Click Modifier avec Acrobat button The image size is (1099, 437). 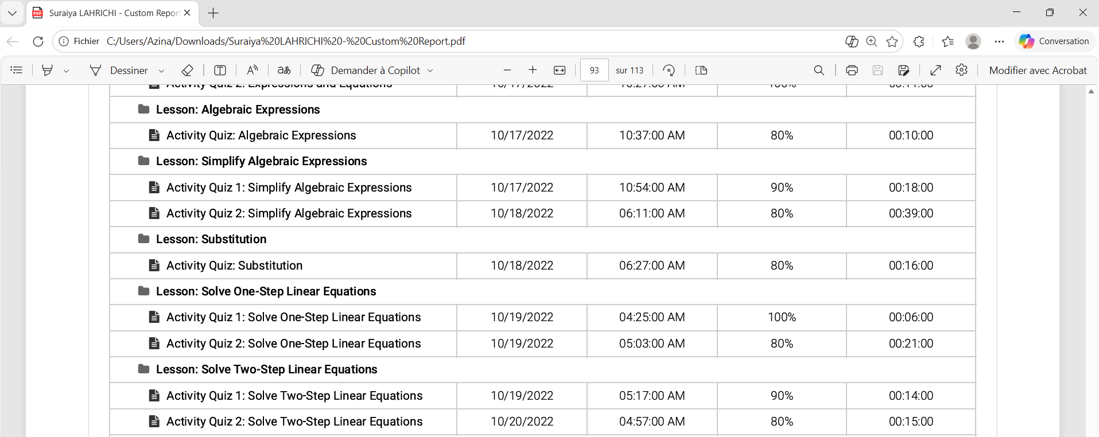coord(1038,70)
